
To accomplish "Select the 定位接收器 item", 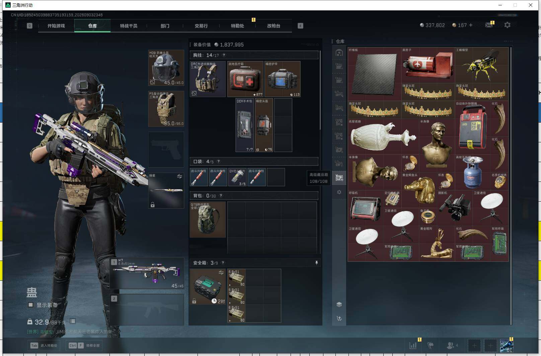I will 392,199.
